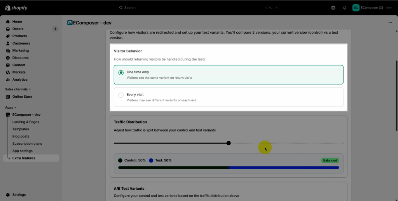Click the Home icon in sidebar

tap(8, 22)
